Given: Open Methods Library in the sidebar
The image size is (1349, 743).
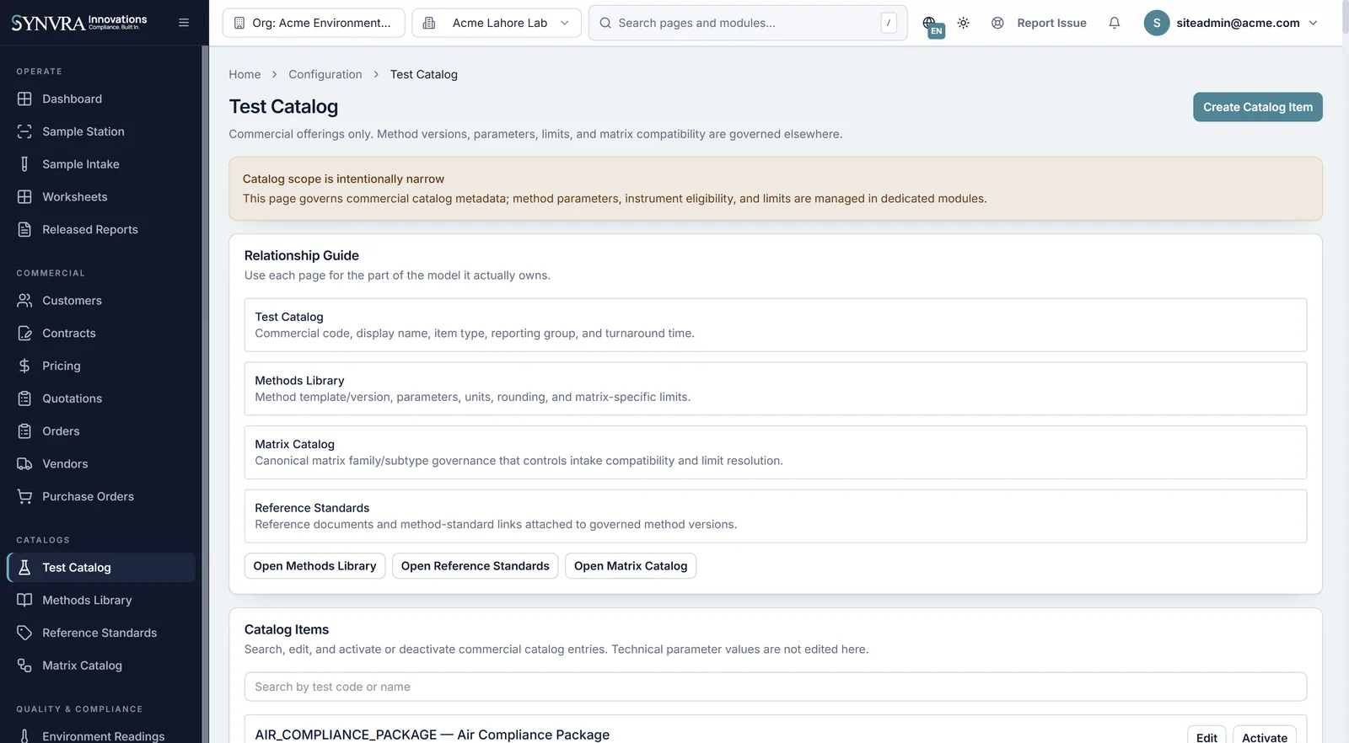Looking at the screenshot, I should tap(101, 601).
